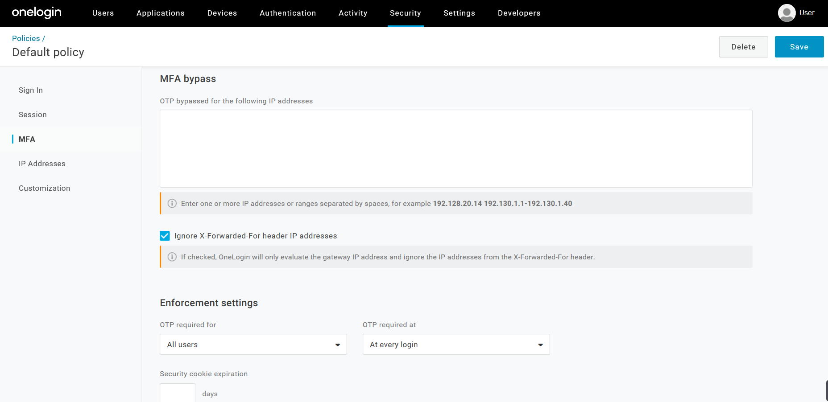
Task: Open the Security menu
Action: [x=406, y=13]
